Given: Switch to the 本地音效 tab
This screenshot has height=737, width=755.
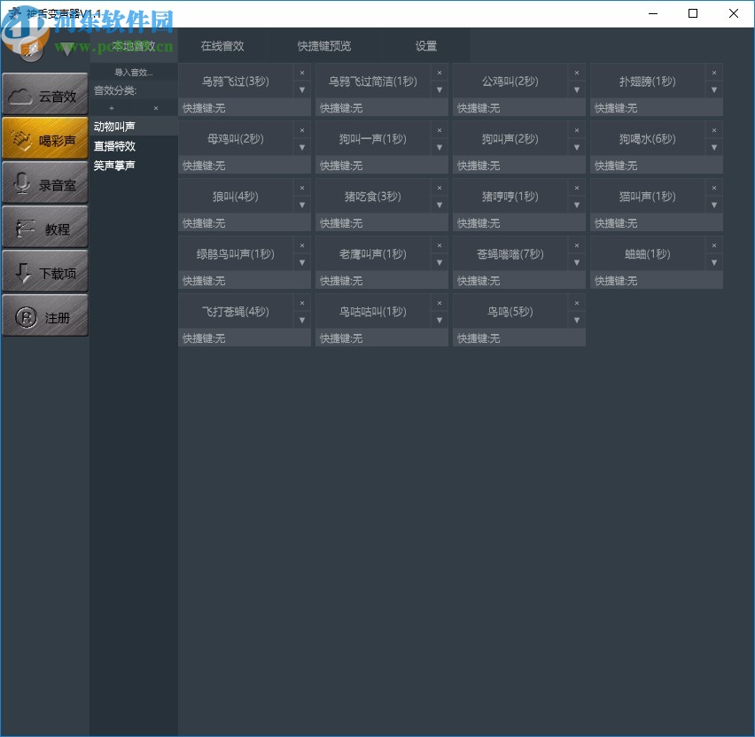Looking at the screenshot, I should [134, 46].
